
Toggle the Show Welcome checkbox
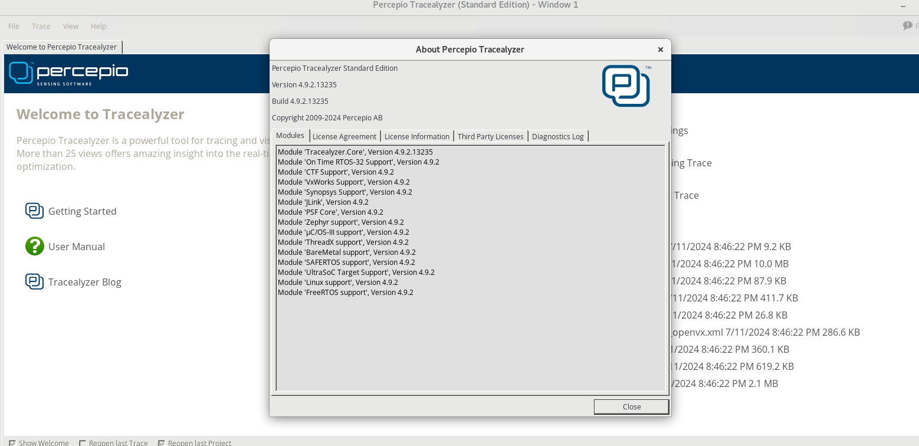12,442
